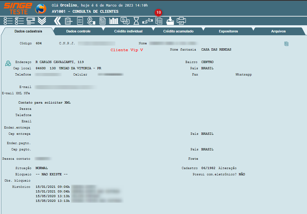Image resolution: width=307 pixels, height=214 pixels.
Task: Click the bar chart icon in toolbar
Action: pyautogui.click(x=113, y=21)
